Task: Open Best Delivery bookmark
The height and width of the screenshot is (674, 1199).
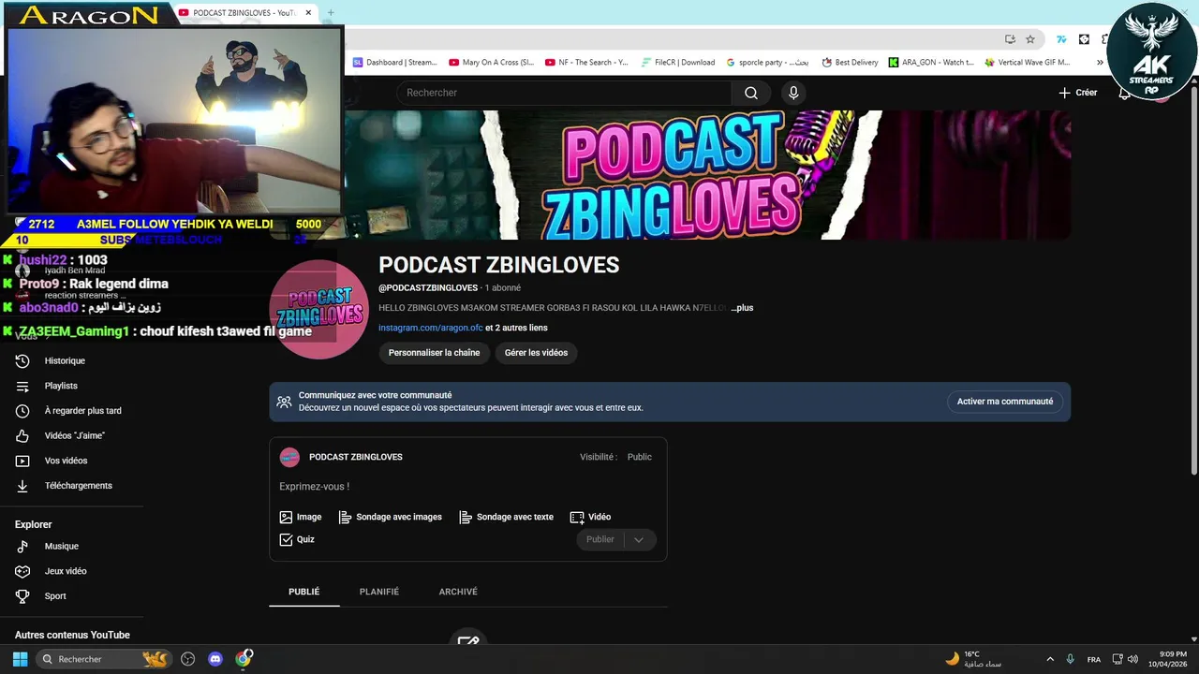Action: (851, 63)
